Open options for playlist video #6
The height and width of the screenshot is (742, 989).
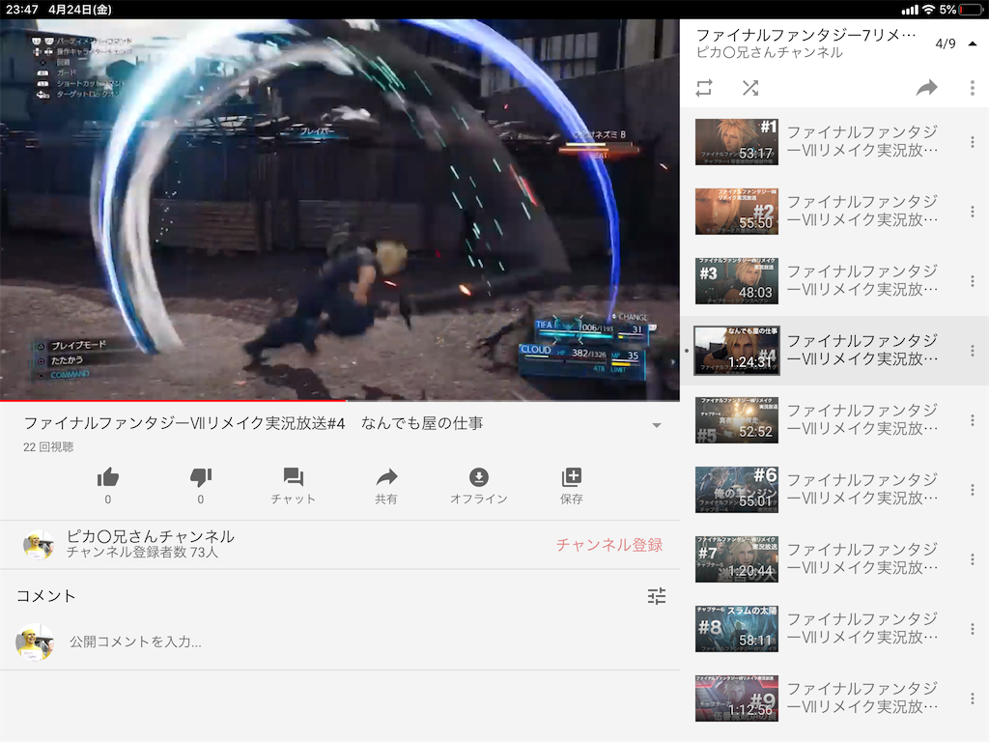point(972,490)
